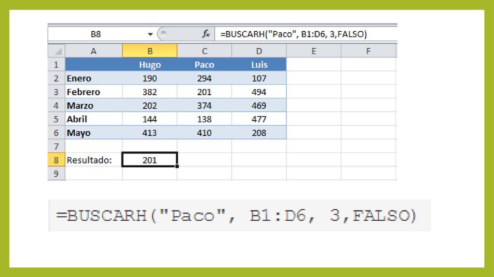Click the Paco header cell

tap(205, 64)
